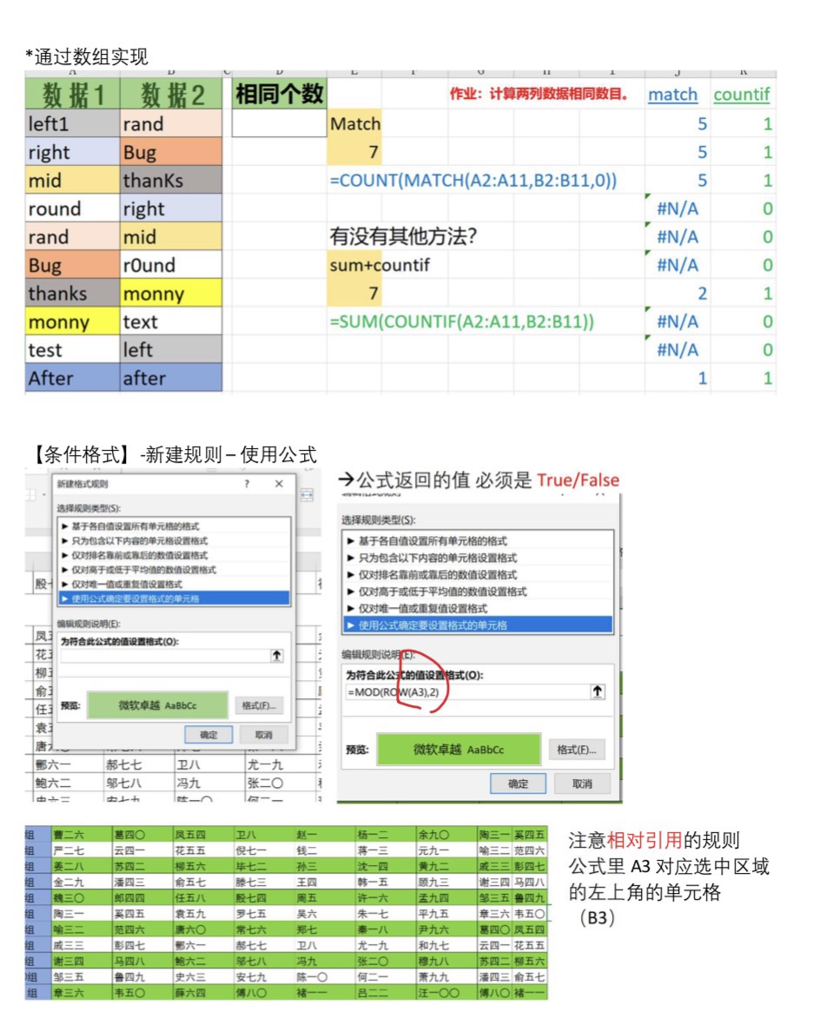Select 只为包含以下内容的单元格设置格式 in the 新建格式规则 dialog
The width and height of the screenshot is (813, 1025).
(174, 540)
